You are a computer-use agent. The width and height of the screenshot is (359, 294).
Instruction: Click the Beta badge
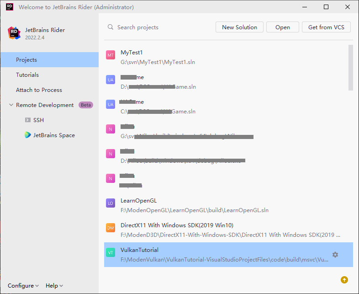click(85, 105)
